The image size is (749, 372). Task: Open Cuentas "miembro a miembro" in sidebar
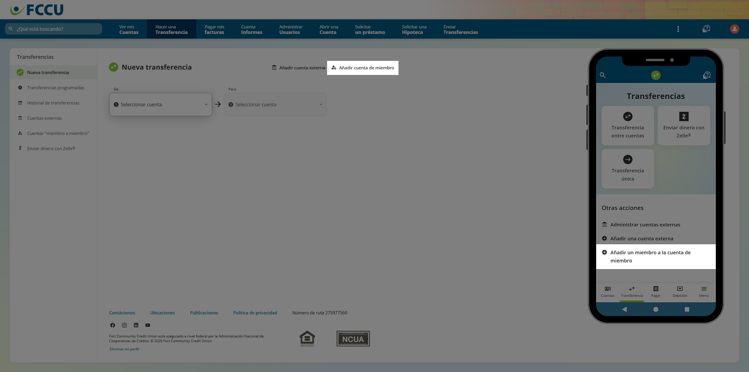point(53,133)
